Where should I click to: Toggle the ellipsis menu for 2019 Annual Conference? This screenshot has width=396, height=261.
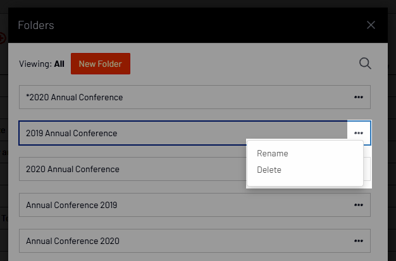pyautogui.click(x=359, y=133)
